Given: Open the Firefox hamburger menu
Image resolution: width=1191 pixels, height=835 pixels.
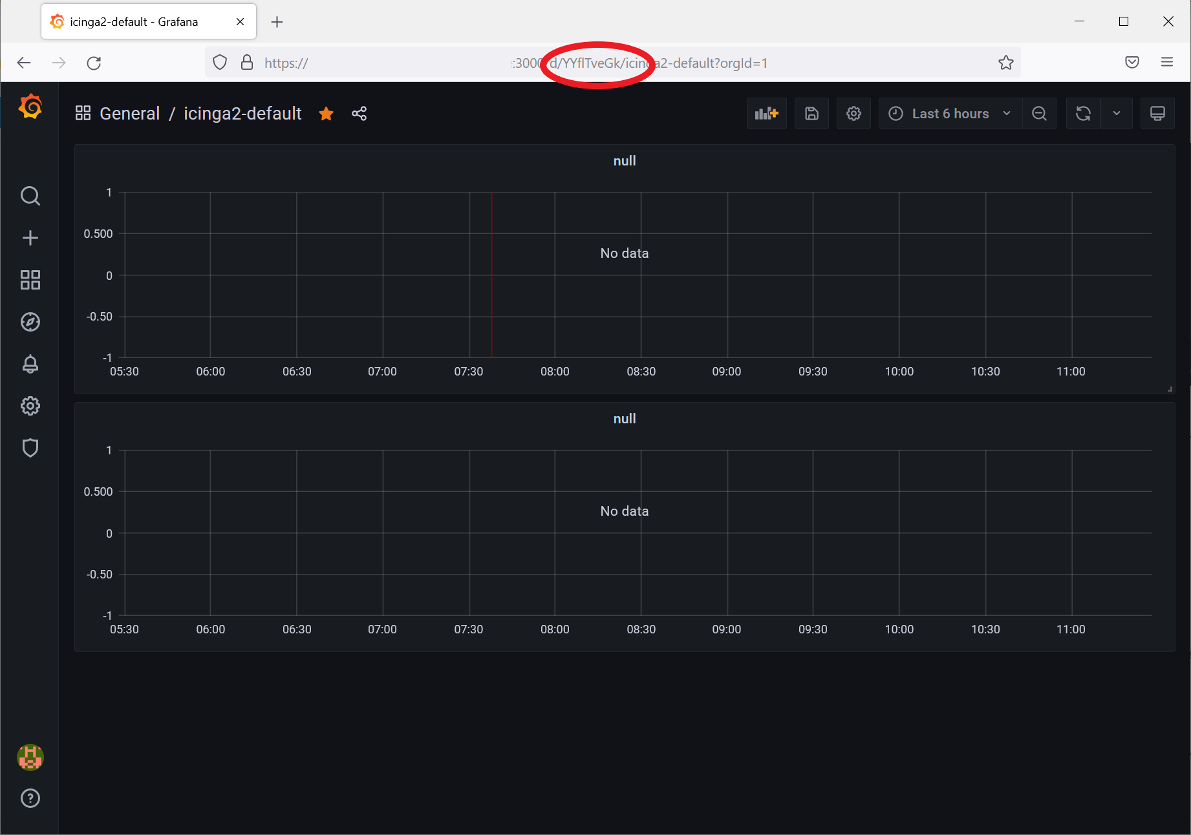Looking at the screenshot, I should (1167, 62).
